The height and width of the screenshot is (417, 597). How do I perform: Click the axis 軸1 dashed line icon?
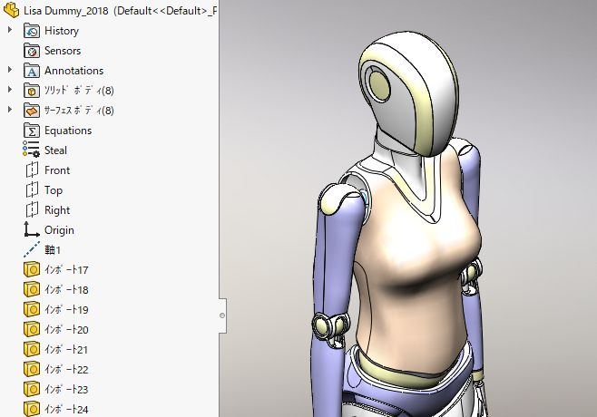coord(32,250)
